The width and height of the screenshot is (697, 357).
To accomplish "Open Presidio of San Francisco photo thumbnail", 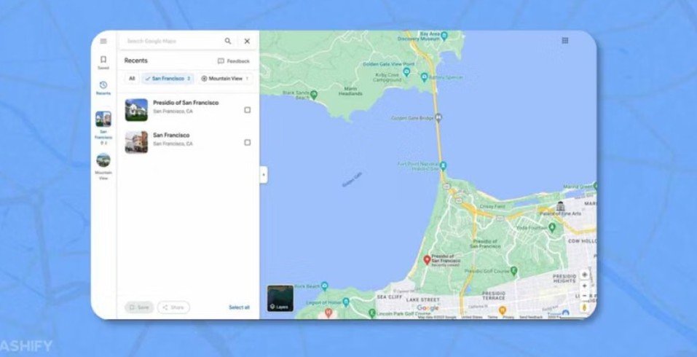I will tap(136, 110).
